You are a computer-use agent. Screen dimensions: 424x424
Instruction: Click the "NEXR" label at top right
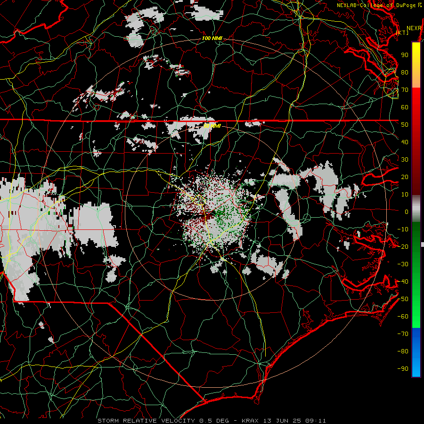coord(414,28)
